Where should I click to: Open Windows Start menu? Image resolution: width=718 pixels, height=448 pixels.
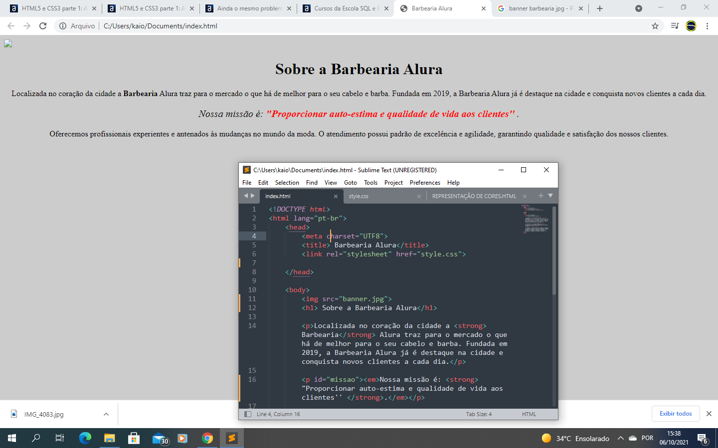pyautogui.click(x=12, y=438)
